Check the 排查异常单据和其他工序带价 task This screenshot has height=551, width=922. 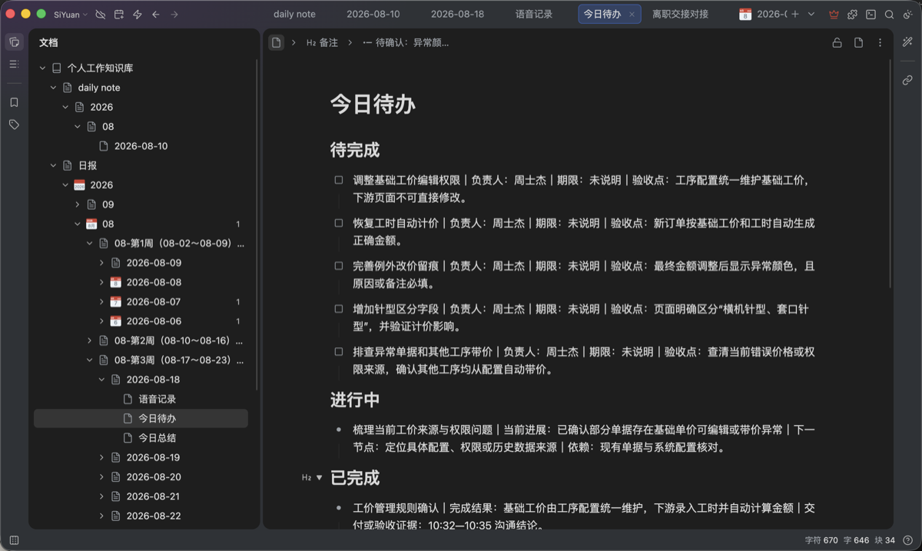339,352
